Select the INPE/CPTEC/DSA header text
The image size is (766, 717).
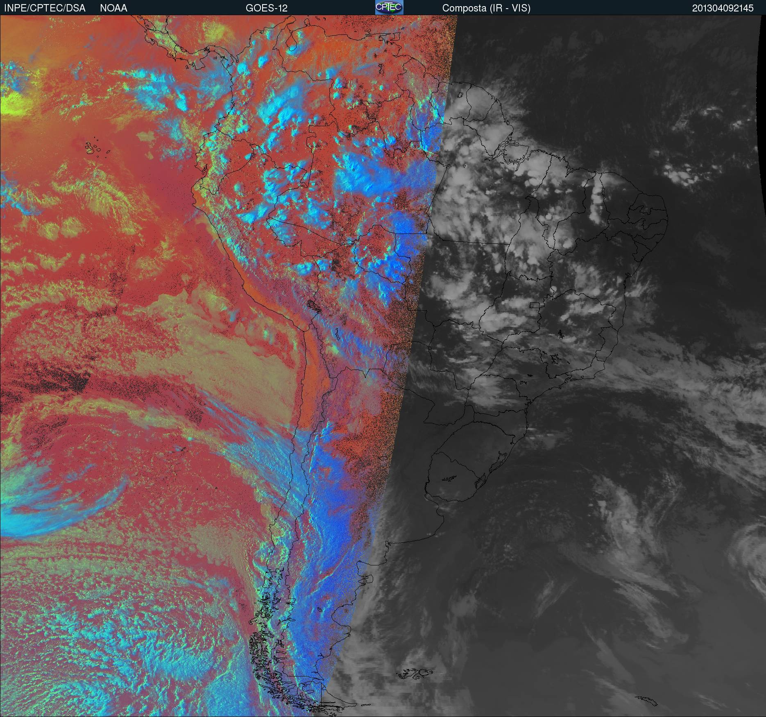point(45,8)
